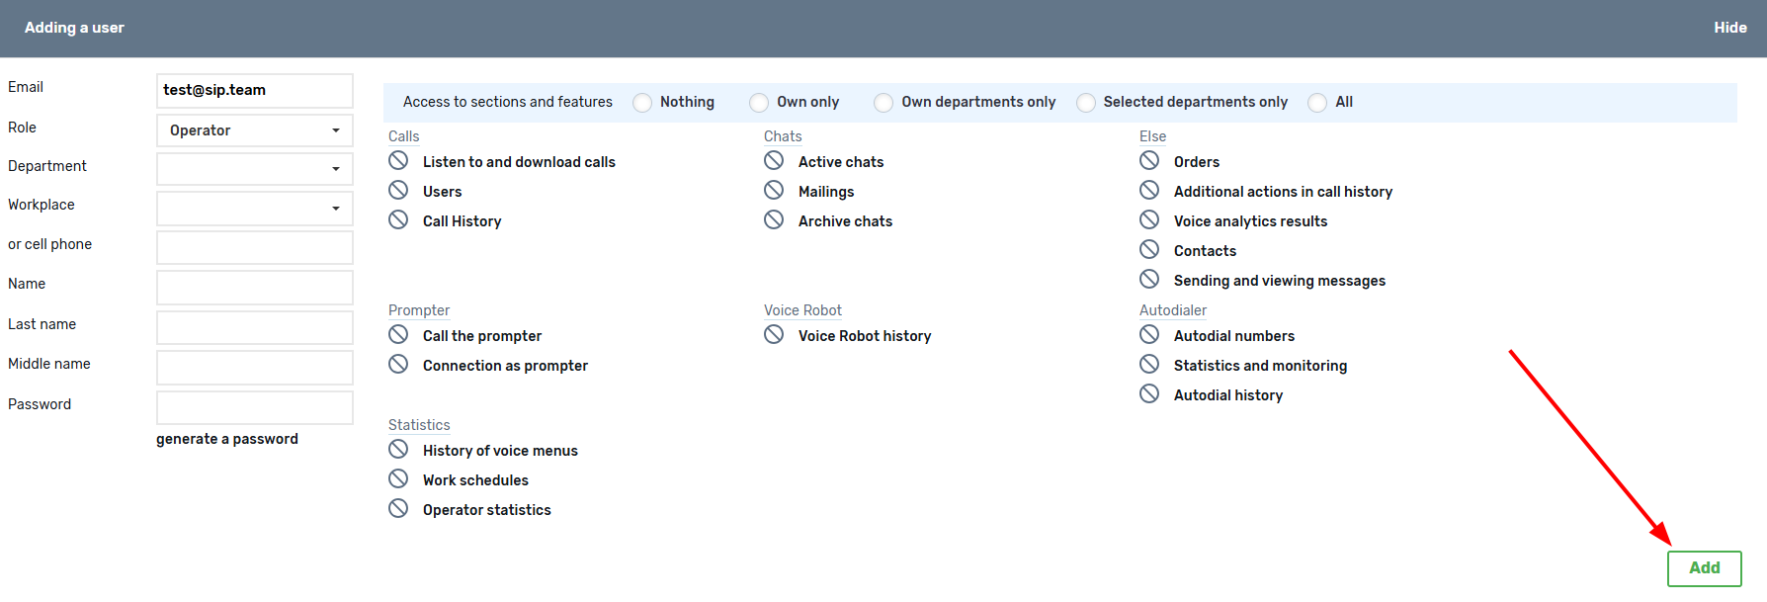This screenshot has height=602, width=1767.
Task: Focus the Password text field
Action: [x=255, y=407]
